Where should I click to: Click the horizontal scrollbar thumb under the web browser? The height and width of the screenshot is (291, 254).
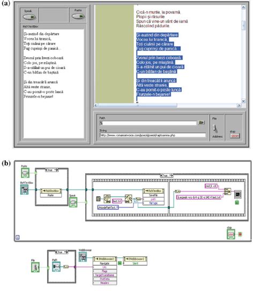click(138, 105)
